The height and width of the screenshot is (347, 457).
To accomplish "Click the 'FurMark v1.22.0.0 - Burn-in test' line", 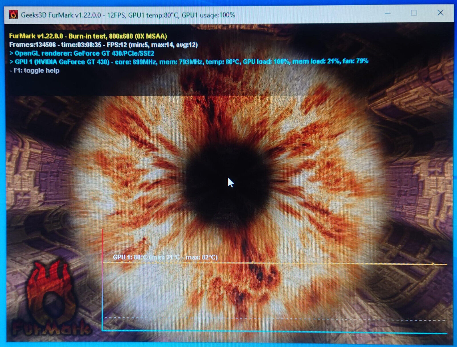I will [88, 36].
